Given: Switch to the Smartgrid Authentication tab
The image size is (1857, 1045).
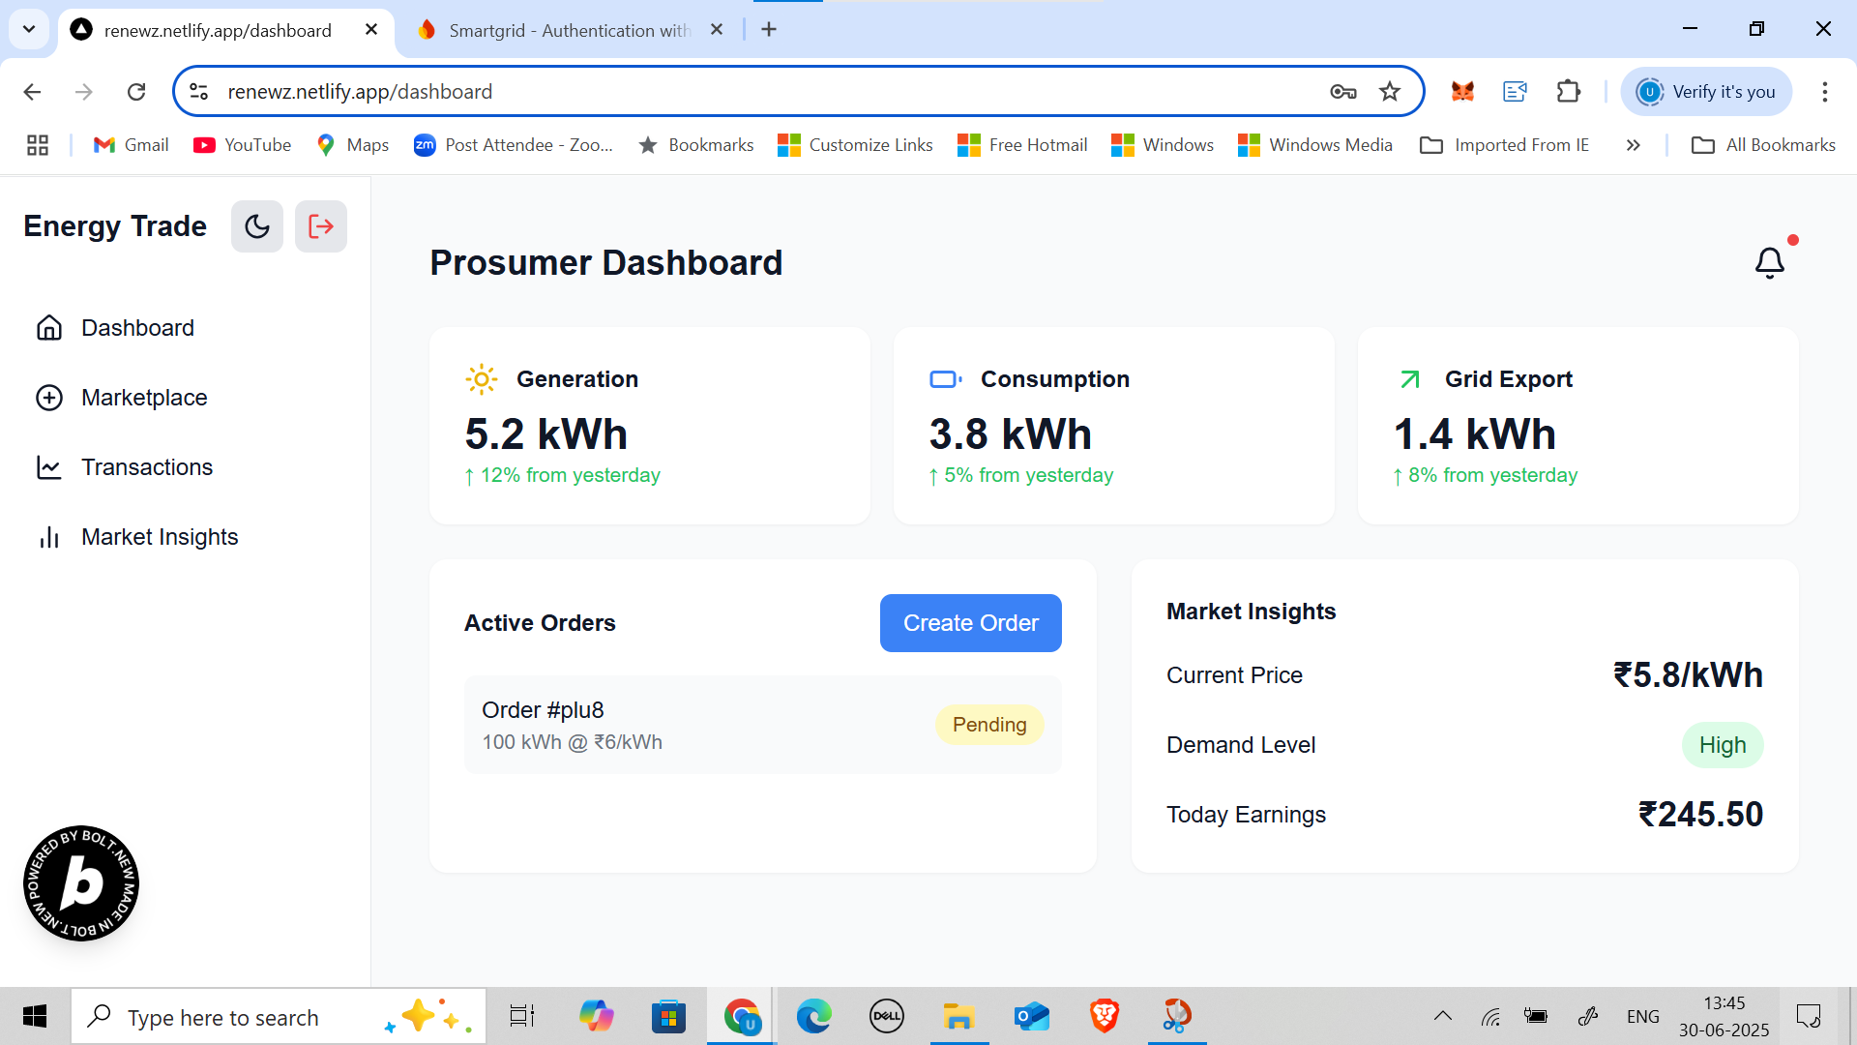Looking at the screenshot, I should click(569, 30).
